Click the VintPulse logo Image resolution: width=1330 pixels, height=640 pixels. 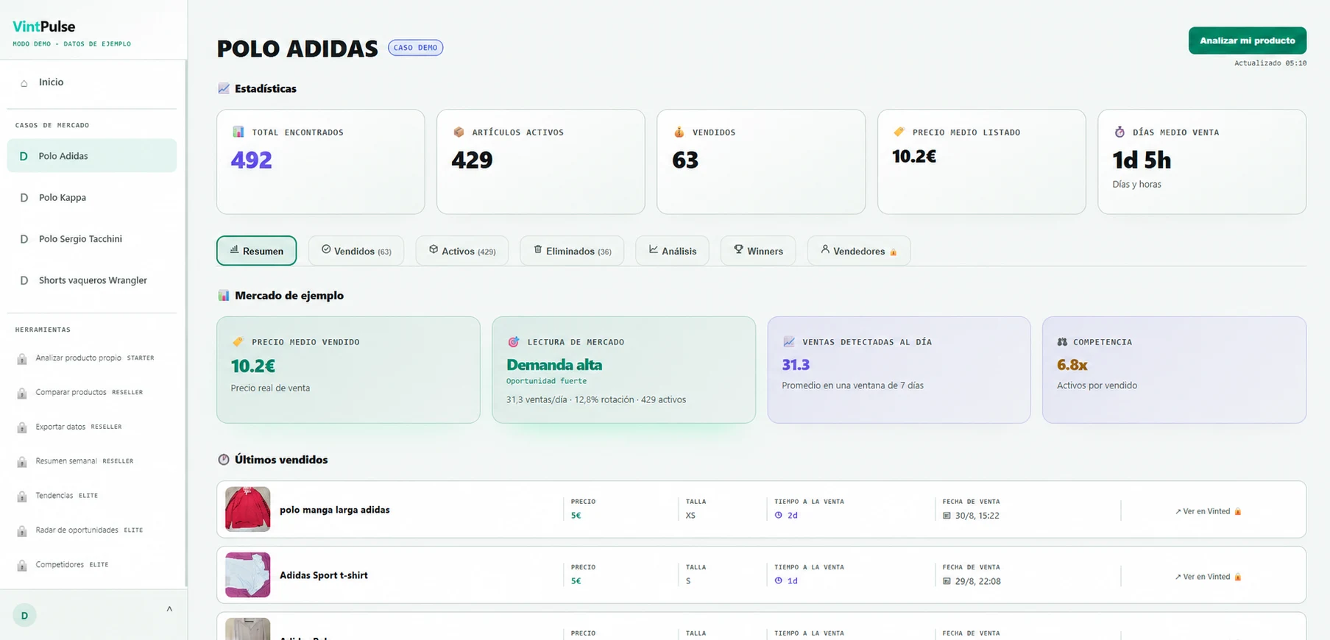pos(44,26)
